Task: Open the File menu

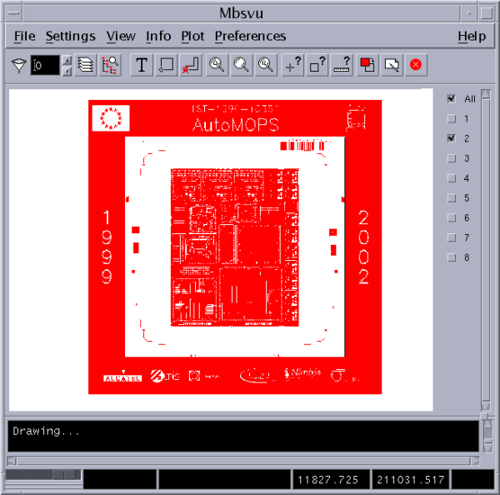Action: (25, 36)
